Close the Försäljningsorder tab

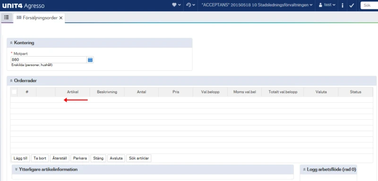pos(61,18)
